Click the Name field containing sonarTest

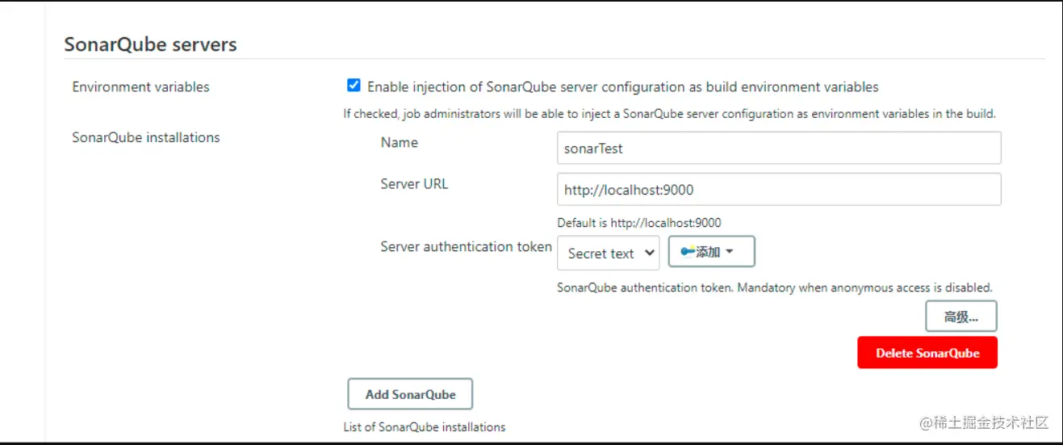(778, 149)
